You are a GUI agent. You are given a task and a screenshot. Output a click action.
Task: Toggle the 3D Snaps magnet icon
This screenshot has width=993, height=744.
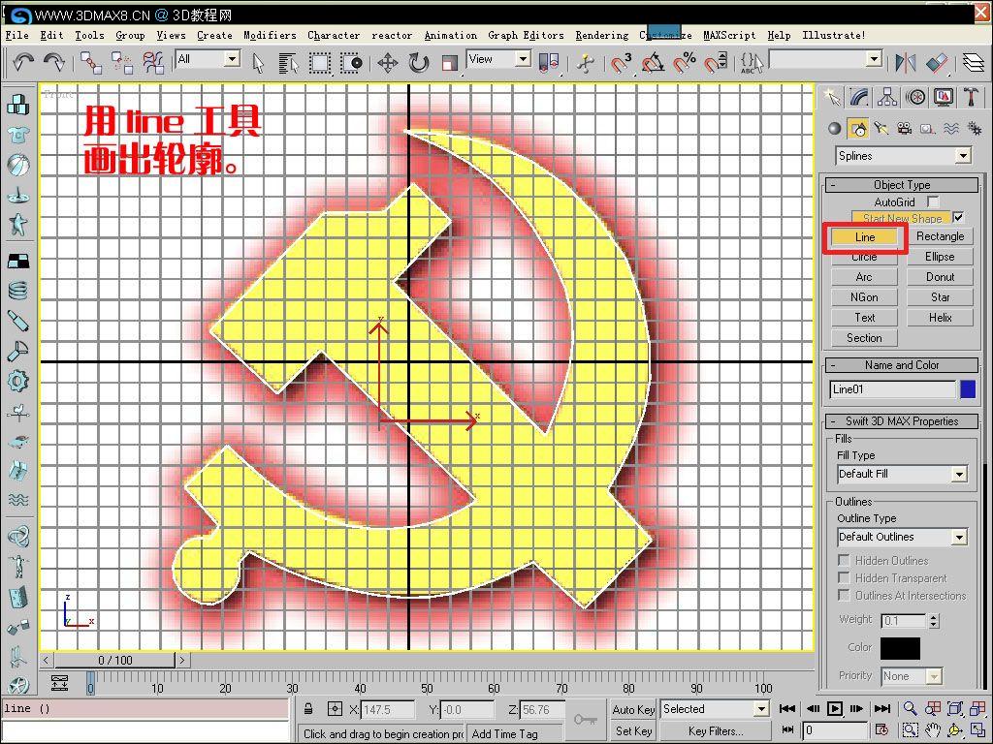[x=622, y=63]
